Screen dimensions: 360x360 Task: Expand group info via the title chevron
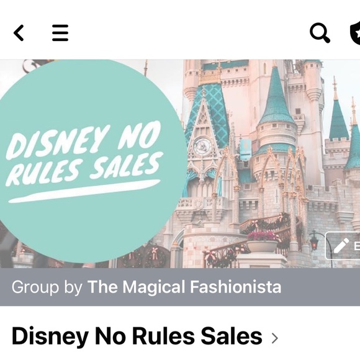coord(274,338)
